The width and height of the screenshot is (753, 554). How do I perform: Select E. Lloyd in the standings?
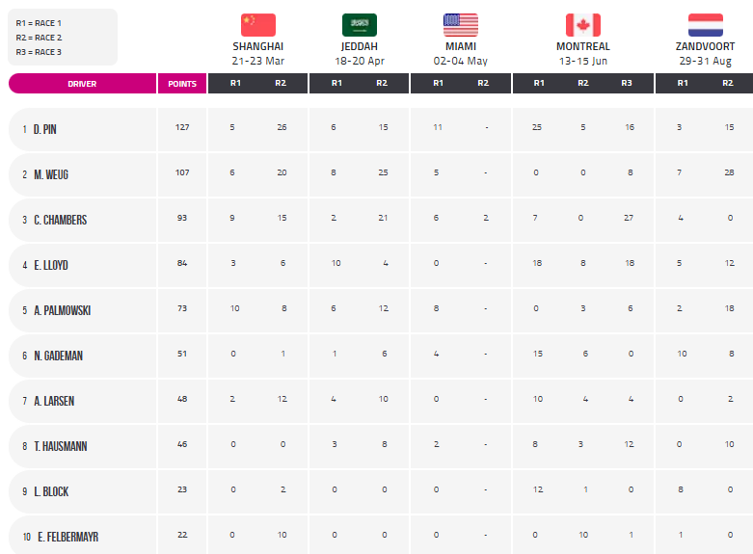click(x=51, y=265)
